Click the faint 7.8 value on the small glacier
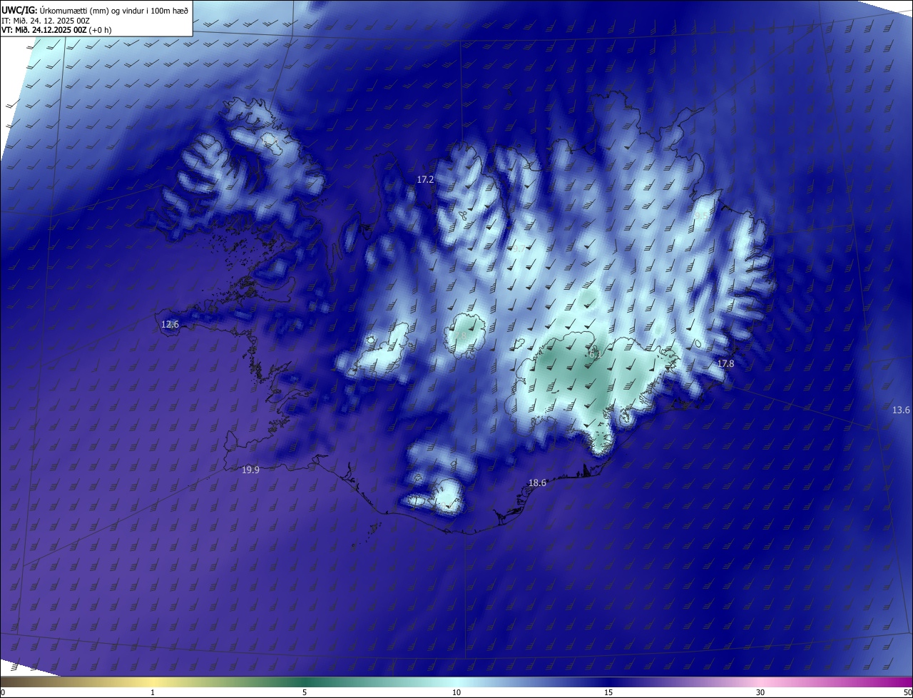The image size is (913, 698). click(x=461, y=335)
